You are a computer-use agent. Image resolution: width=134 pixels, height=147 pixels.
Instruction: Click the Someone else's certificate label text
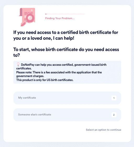point(35,114)
